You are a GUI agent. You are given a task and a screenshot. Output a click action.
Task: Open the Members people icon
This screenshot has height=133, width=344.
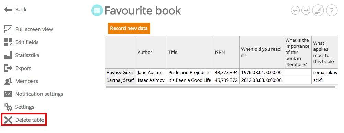pos(8,81)
